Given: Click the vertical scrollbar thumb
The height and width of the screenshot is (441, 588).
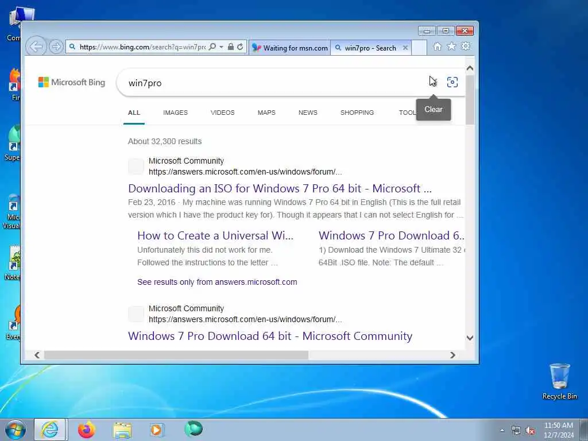Looking at the screenshot, I should click(470, 99).
